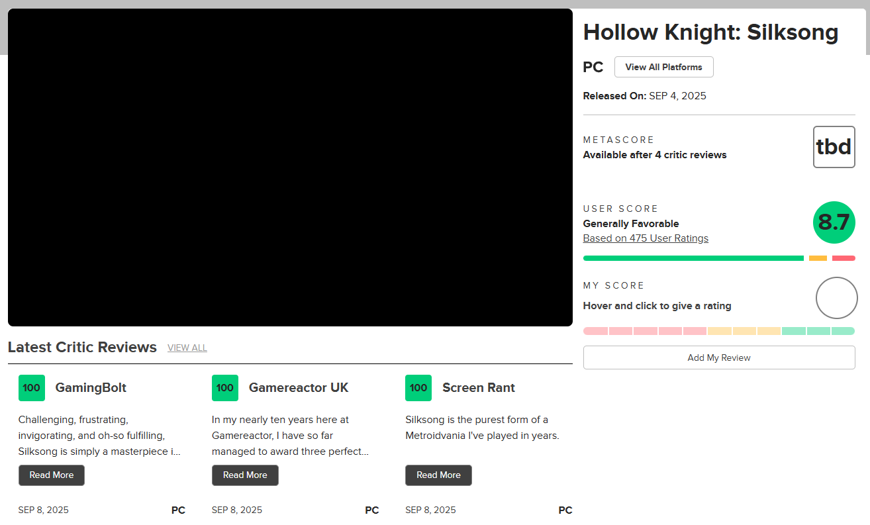Click Screen Rant's 100 score badge
This screenshot has height=525, width=870.
point(418,388)
